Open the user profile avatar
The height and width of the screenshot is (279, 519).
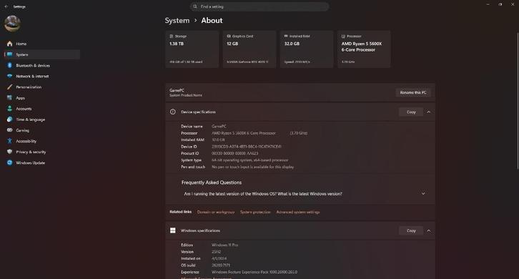click(12, 24)
